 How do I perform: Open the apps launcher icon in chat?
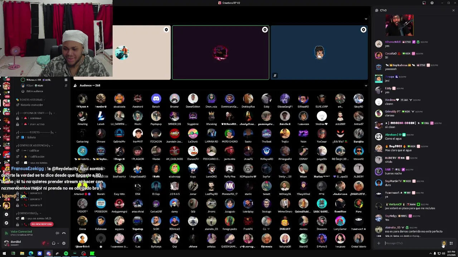pyautogui.click(x=451, y=243)
